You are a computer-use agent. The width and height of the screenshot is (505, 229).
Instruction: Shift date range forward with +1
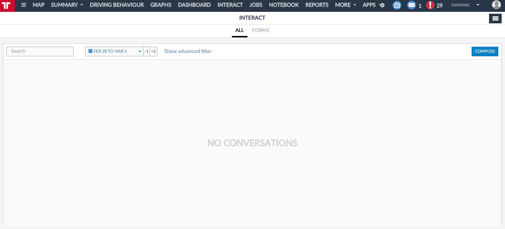tap(154, 52)
